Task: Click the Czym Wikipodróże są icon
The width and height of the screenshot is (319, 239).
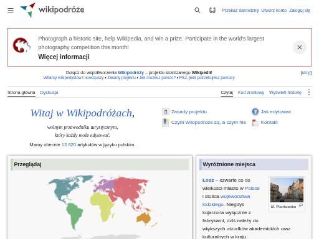Action: click(166, 122)
